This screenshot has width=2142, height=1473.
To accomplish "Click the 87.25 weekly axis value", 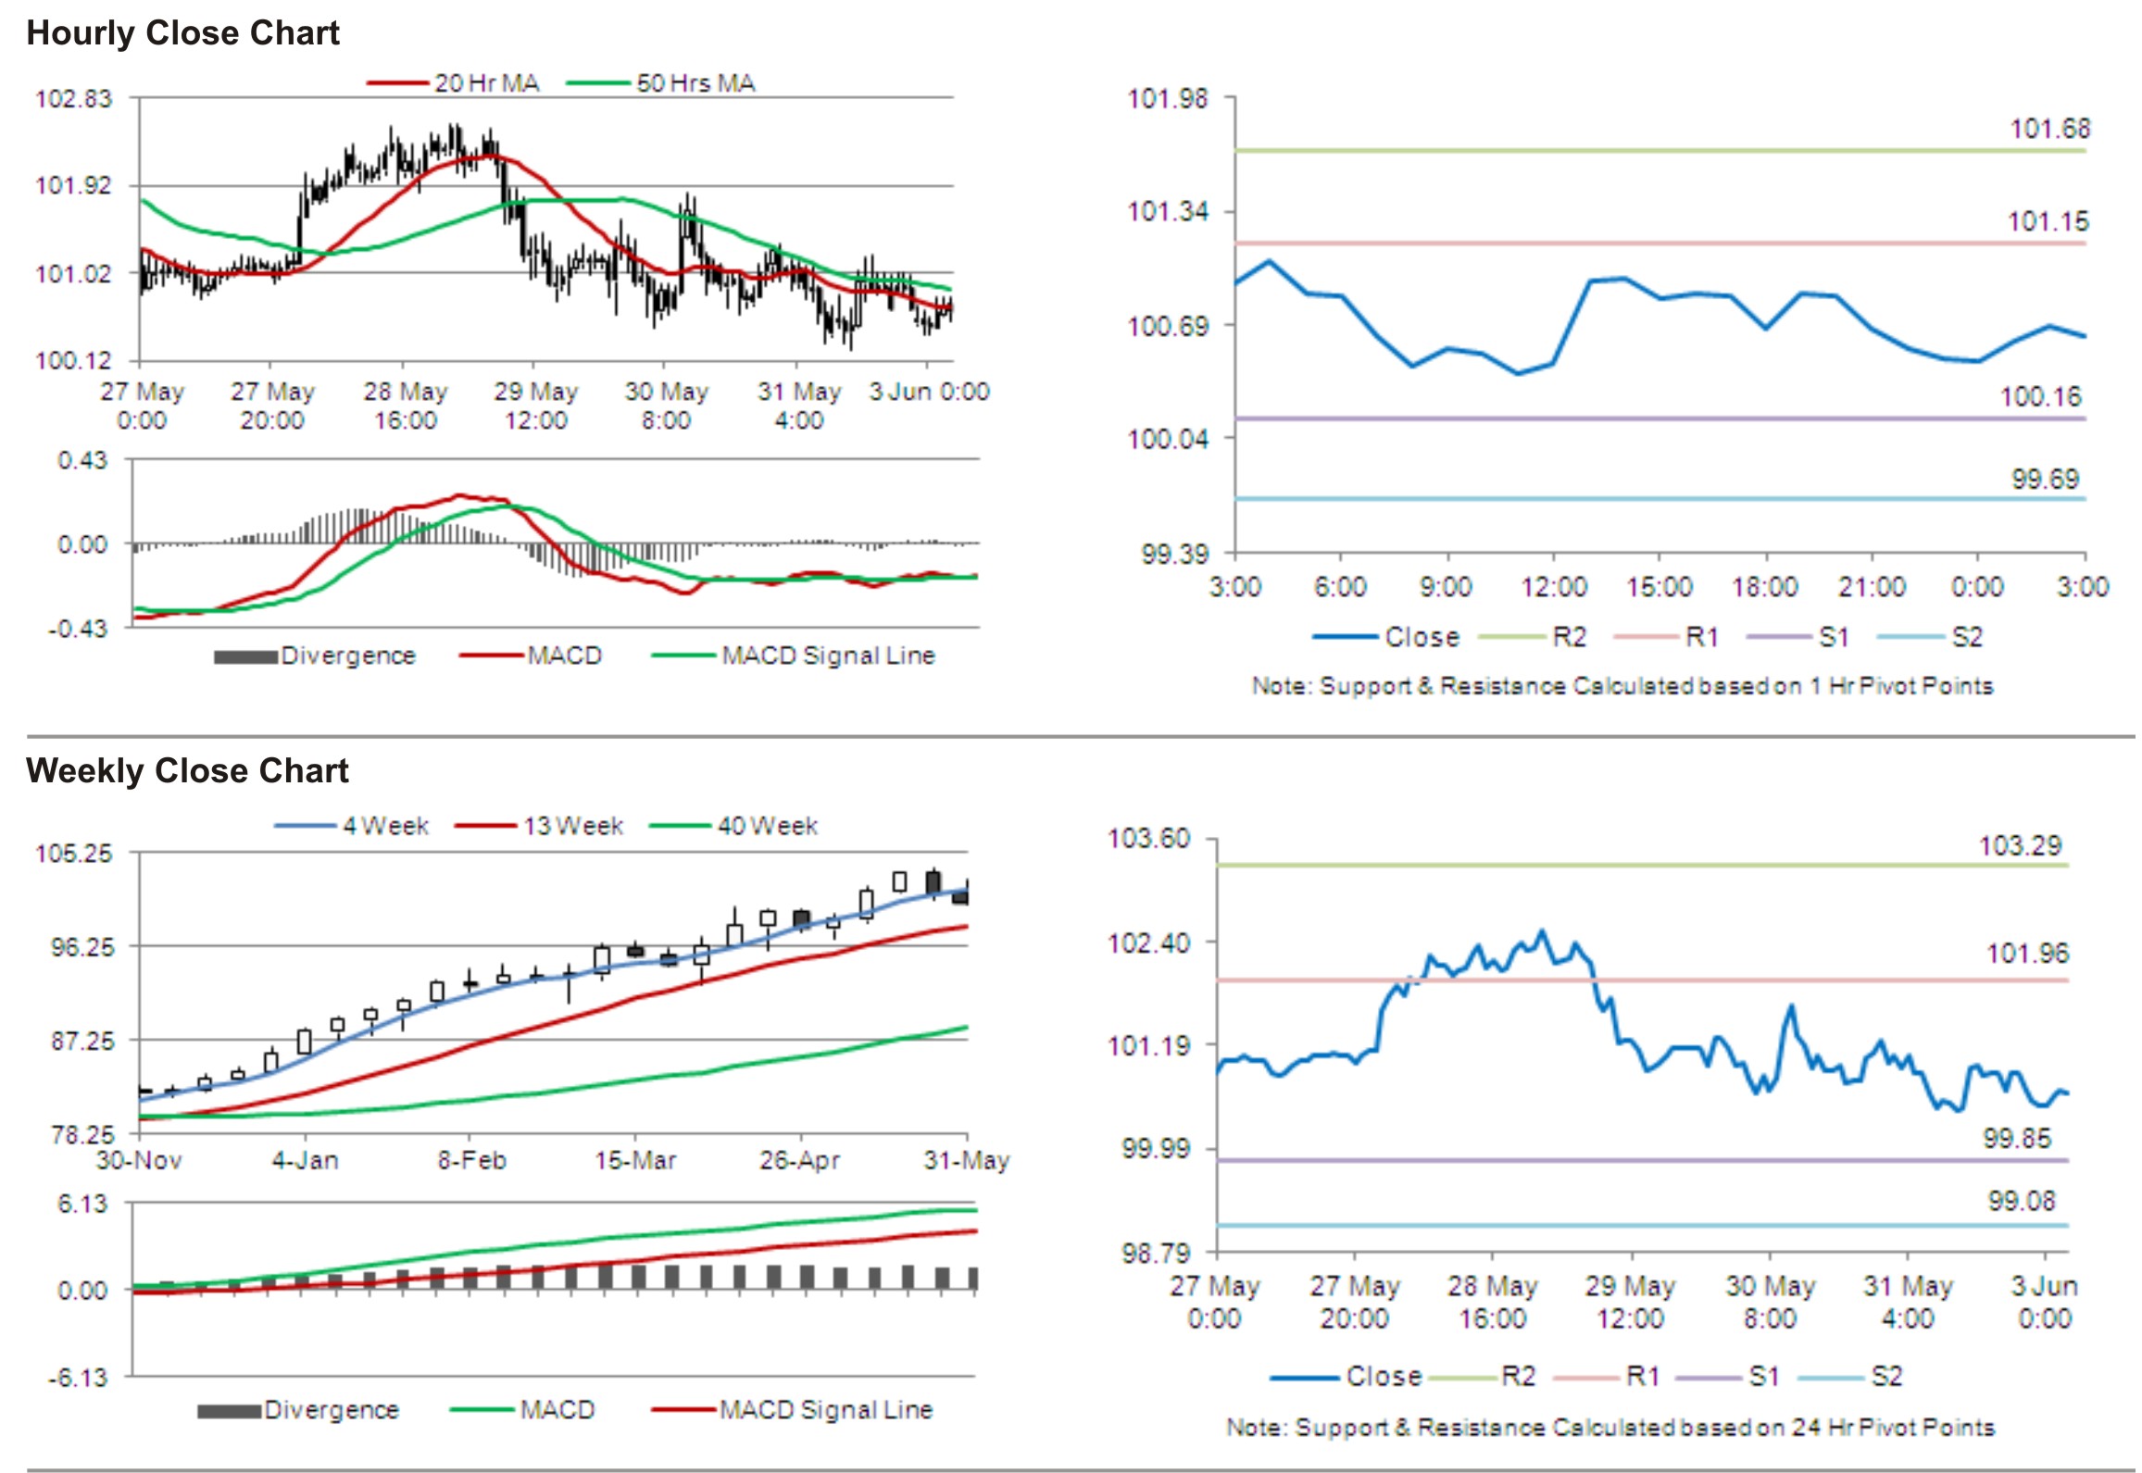I will [82, 1041].
